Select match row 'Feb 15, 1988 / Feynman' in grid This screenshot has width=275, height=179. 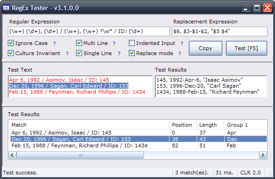[x=79, y=145]
